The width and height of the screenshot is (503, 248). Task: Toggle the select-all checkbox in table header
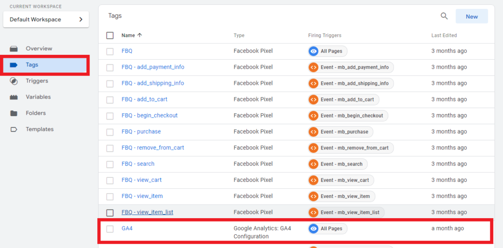tap(110, 35)
